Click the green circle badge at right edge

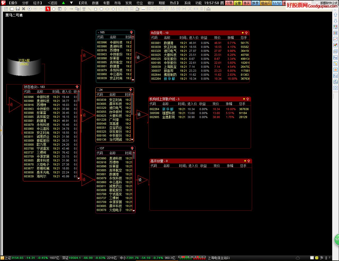pyautogui.click(x=337, y=239)
